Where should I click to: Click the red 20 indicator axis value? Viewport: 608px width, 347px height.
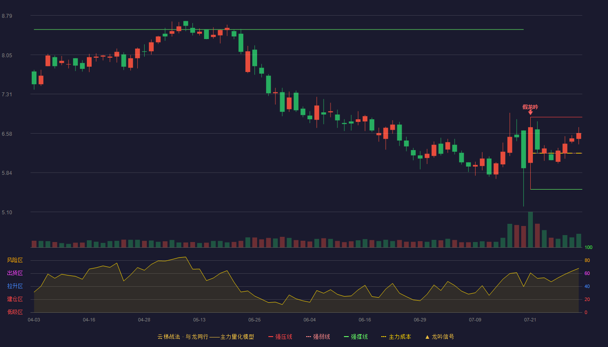pyautogui.click(x=587, y=299)
